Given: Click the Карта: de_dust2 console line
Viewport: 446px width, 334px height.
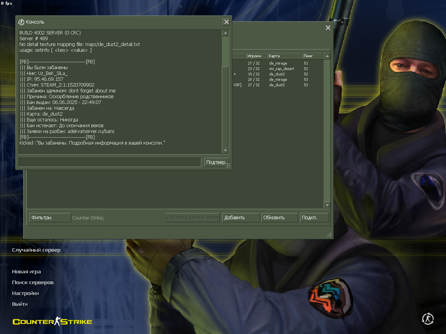Looking at the screenshot, I should coord(41,114).
